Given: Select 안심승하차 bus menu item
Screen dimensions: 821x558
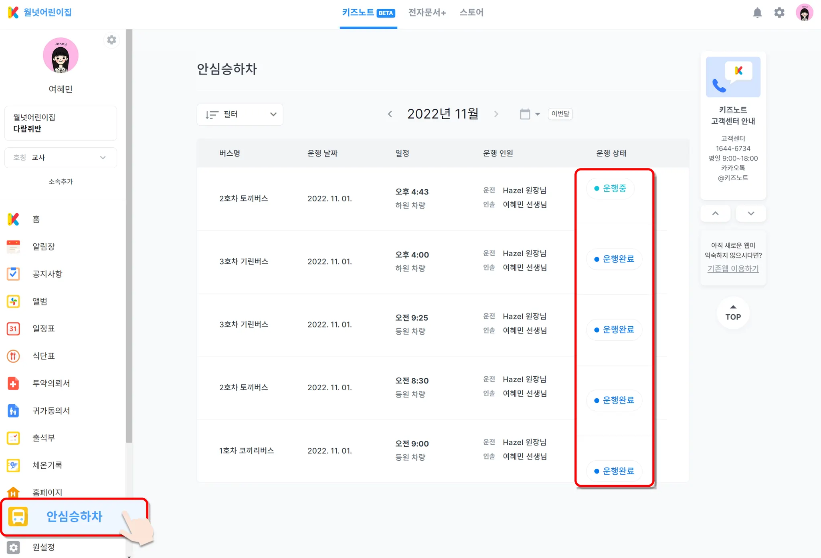Looking at the screenshot, I should 74,516.
